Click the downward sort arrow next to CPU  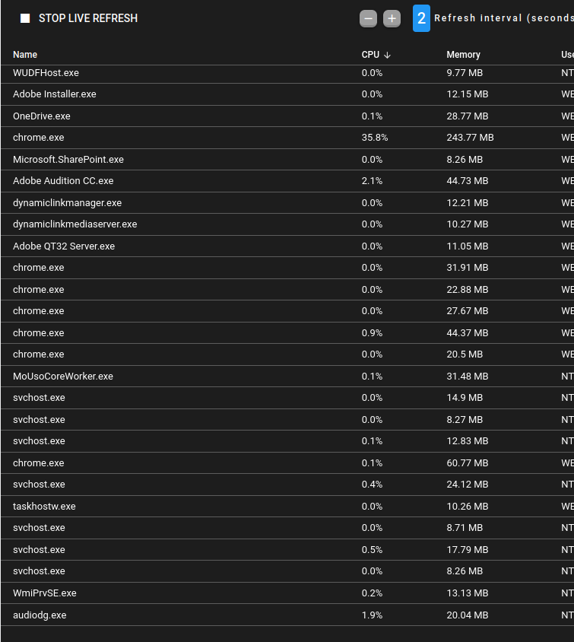[387, 54]
